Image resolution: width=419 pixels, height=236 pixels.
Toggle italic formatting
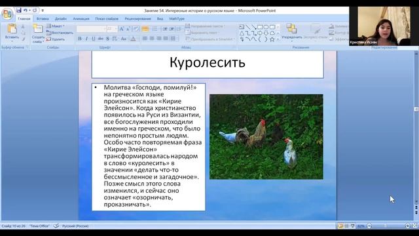tap(86, 39)
